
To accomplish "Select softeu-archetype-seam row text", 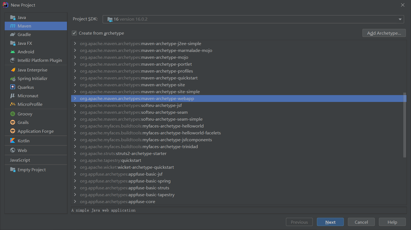I will (x=134, y=112).
